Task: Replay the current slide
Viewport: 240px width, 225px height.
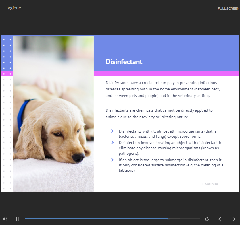Action: point(207,219)
